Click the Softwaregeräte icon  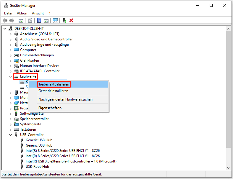tap(16, 114)
